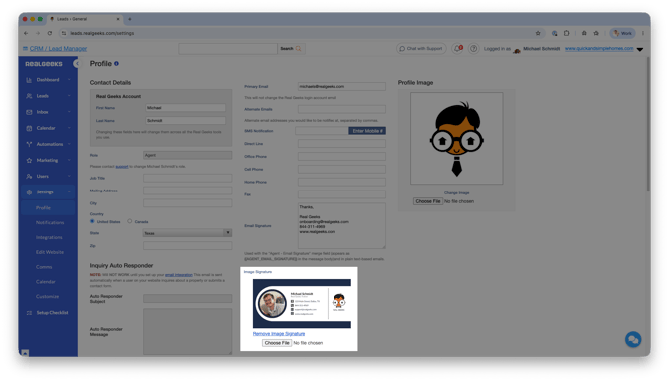Open the Setup Checklist icon
The width and height of the screenshot is (669, 381).
(x=29, y=313)
